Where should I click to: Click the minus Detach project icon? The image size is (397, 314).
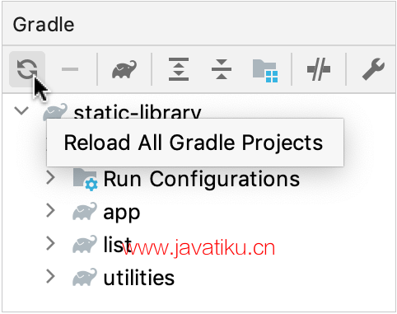[70, 69]
